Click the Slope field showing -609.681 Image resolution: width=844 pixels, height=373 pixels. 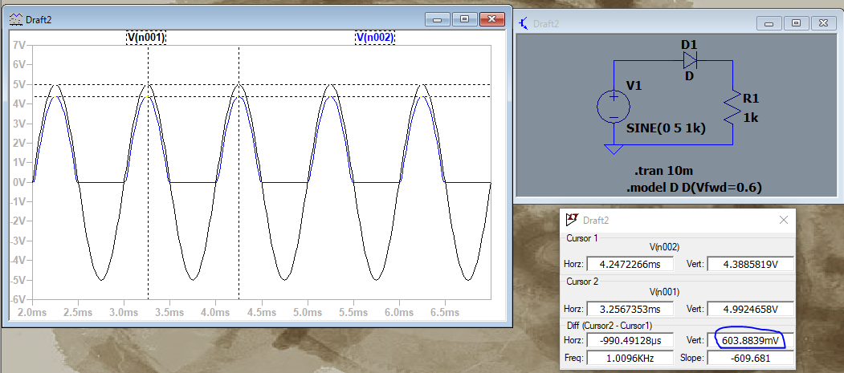pos(749,358)
